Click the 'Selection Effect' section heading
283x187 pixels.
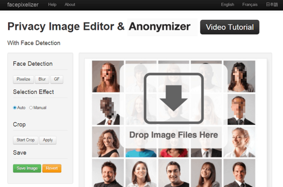pyautogui.click(x=33, y=92)
